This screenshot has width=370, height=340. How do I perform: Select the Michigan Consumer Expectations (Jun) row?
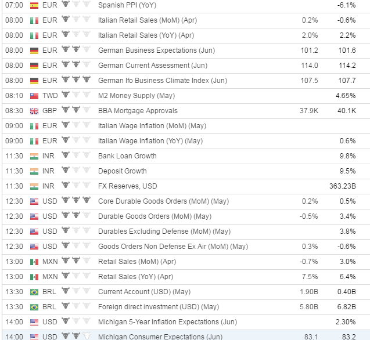[186, 335]
